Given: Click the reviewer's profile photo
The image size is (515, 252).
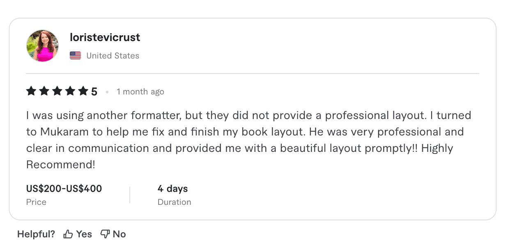Looking at the screenshot, I should pos(42,45).
